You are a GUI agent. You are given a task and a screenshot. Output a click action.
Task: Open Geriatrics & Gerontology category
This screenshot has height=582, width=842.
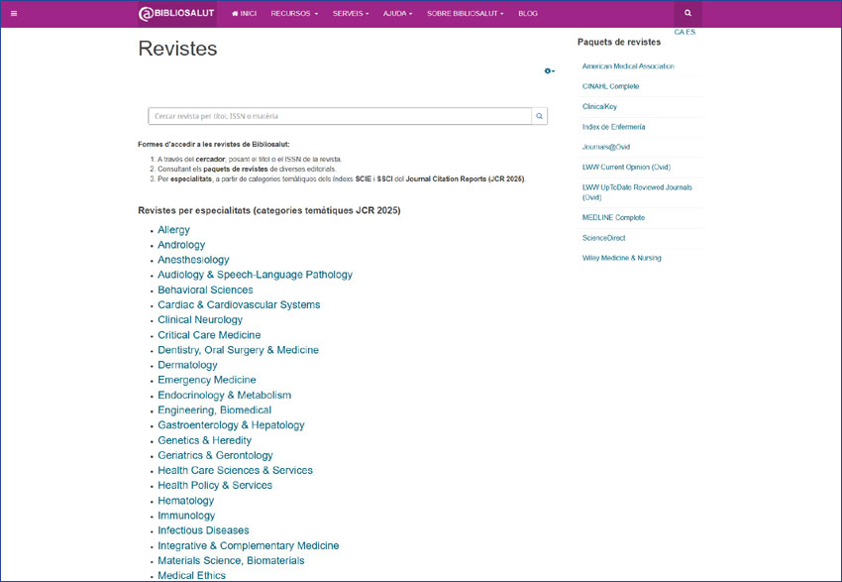click(215, 456)
